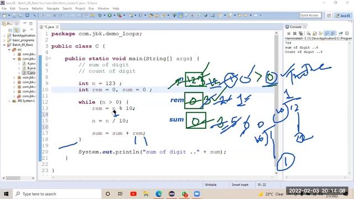The image size is (354, 199).
Task: Toggle Link with Editor in Project Explorer
Action: click(x=17, y=30)
